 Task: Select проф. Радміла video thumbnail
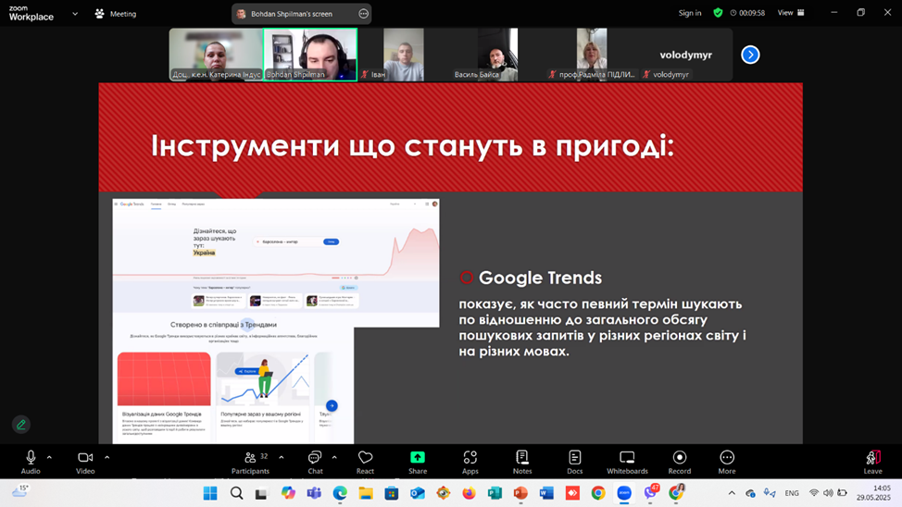592,55
